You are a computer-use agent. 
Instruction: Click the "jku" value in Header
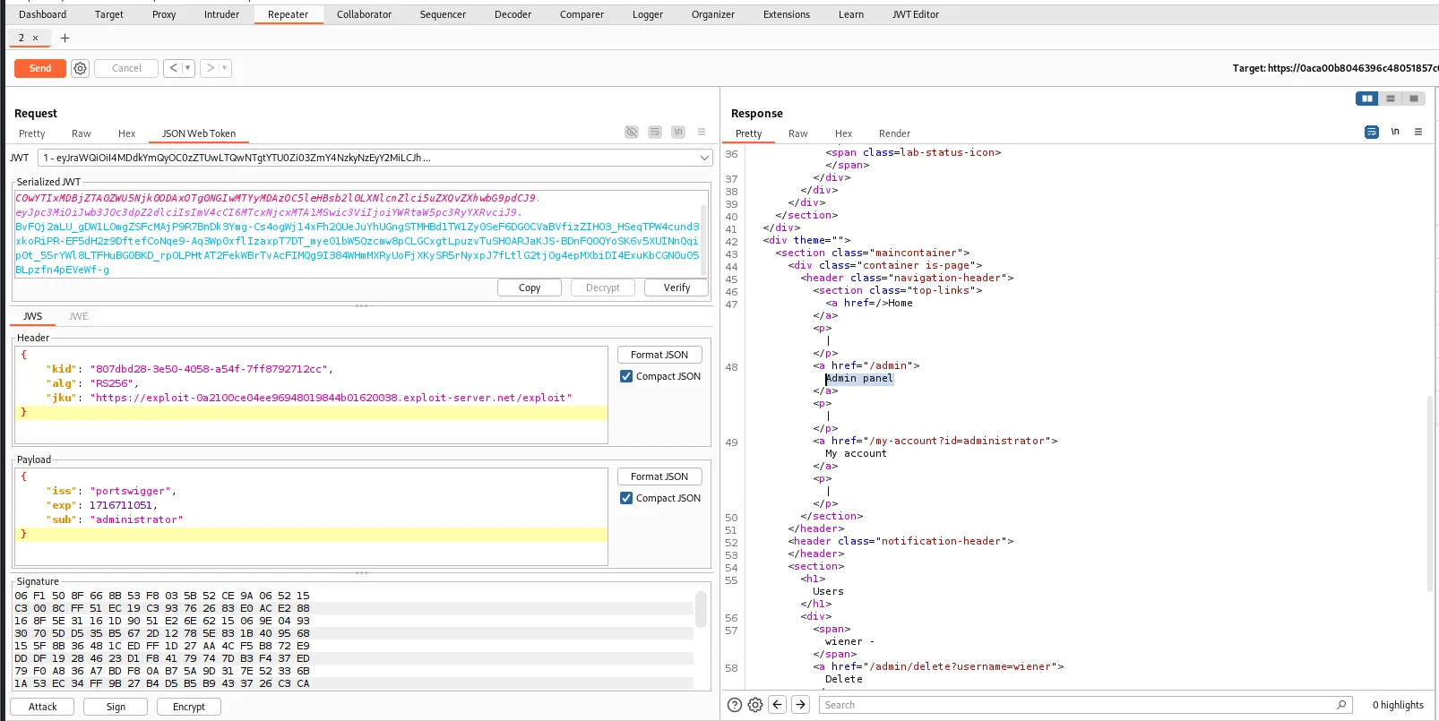click(331, 398)
